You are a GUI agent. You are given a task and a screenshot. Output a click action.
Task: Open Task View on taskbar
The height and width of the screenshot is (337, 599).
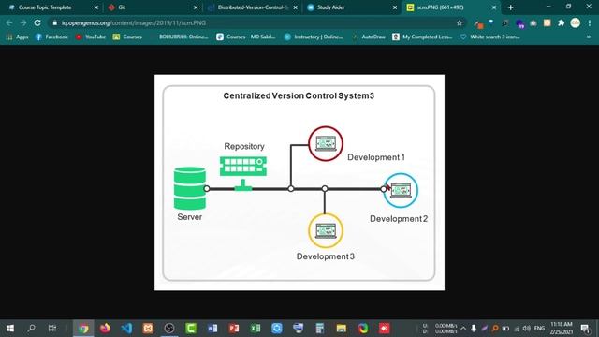click(52, 329)
